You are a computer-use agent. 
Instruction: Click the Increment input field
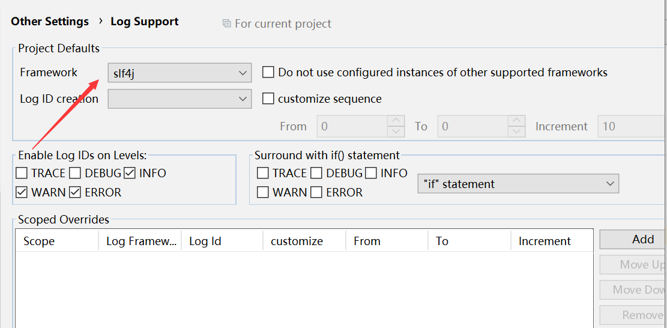pyautogui.click(x=630, y=127)
